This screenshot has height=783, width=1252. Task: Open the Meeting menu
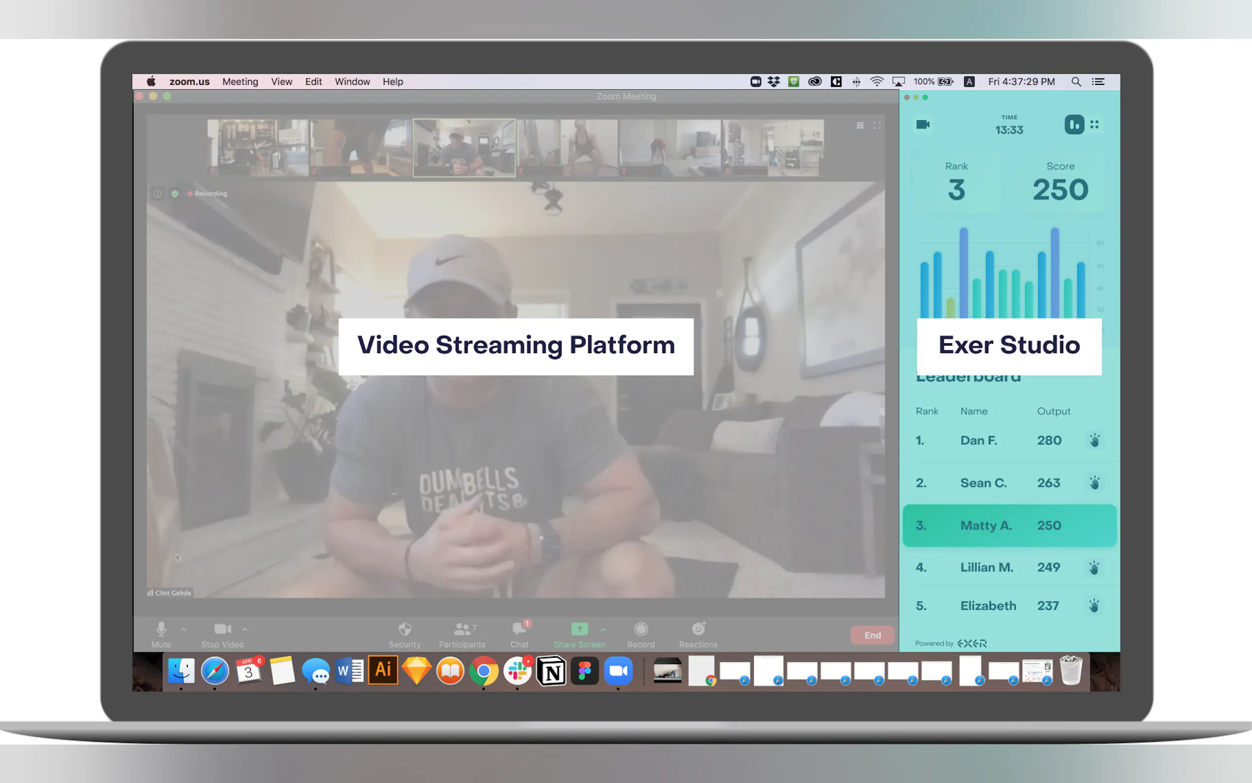(x=240, y=81)
